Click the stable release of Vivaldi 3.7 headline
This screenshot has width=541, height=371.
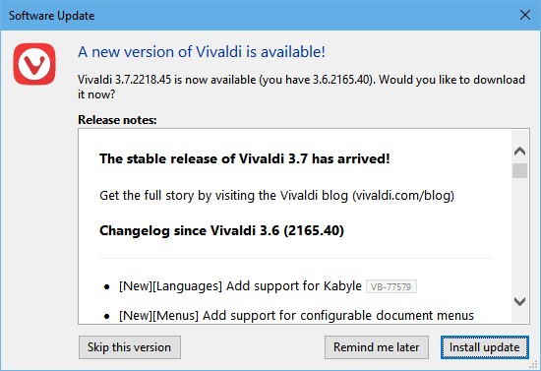pos(244,158)
